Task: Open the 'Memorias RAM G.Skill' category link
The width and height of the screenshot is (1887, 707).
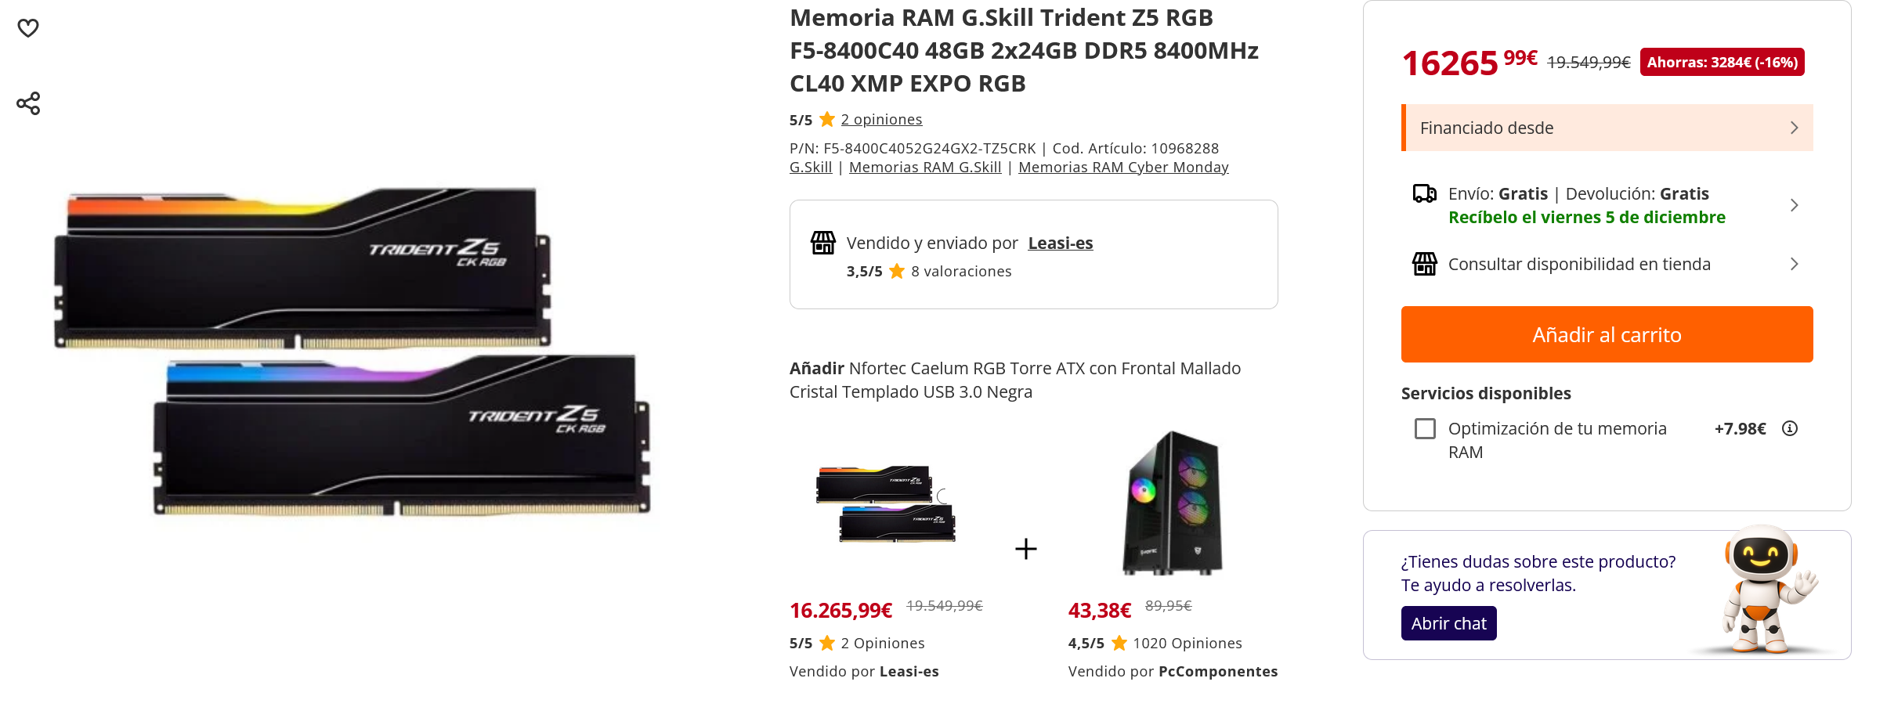Action: pos(925,168)
